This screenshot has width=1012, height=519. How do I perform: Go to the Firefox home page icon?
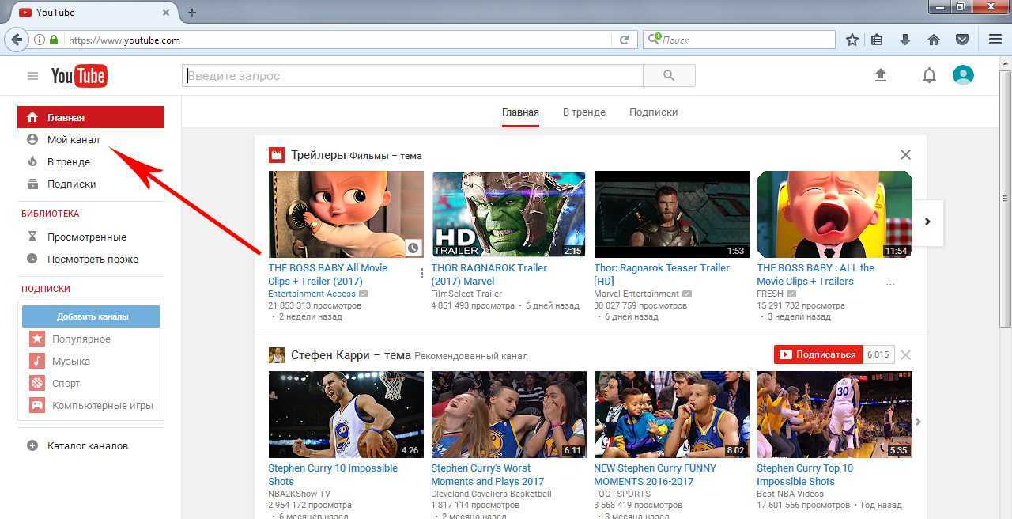pos(934,40)
